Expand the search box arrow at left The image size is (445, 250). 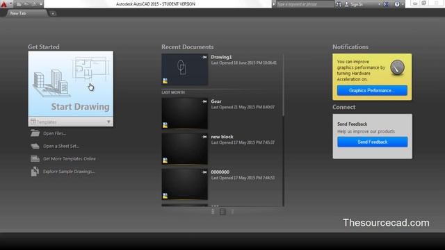click(274, 4)
